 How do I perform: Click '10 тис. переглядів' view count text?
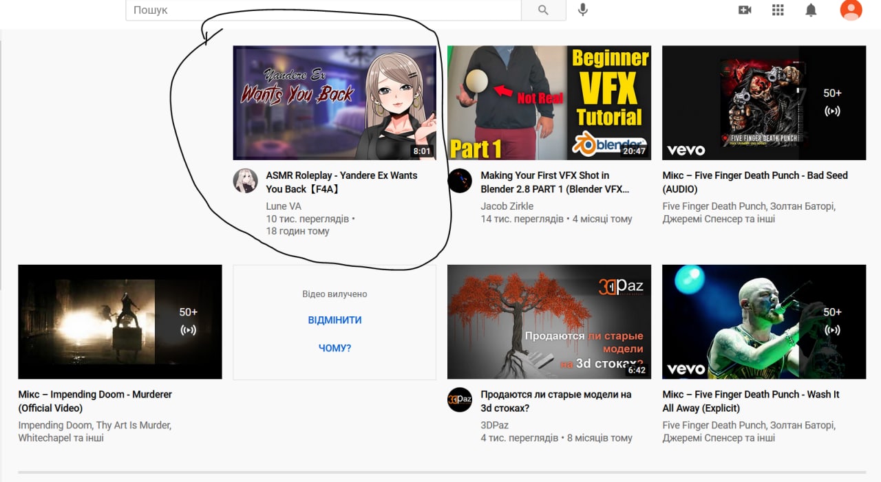pos(308,219)
